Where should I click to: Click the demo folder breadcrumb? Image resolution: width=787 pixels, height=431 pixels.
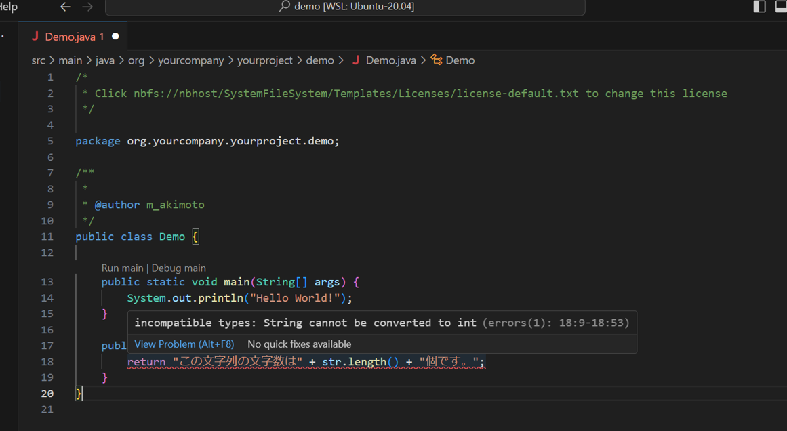(320, 60)
